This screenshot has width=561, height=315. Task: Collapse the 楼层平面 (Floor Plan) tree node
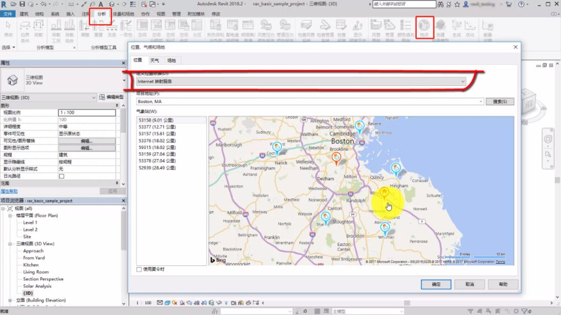point(10,216)
